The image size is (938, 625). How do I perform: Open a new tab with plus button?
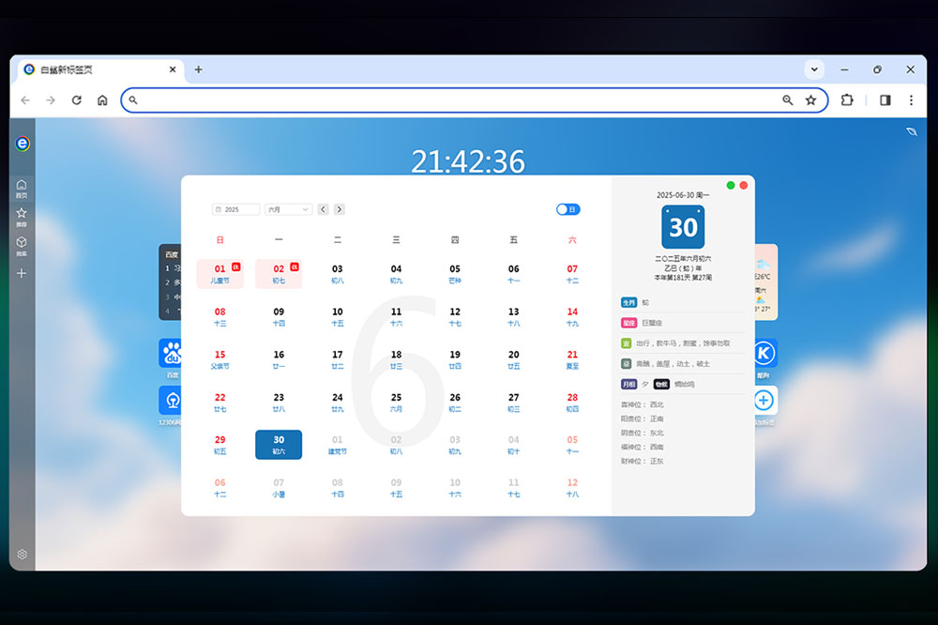pos(198,69)
